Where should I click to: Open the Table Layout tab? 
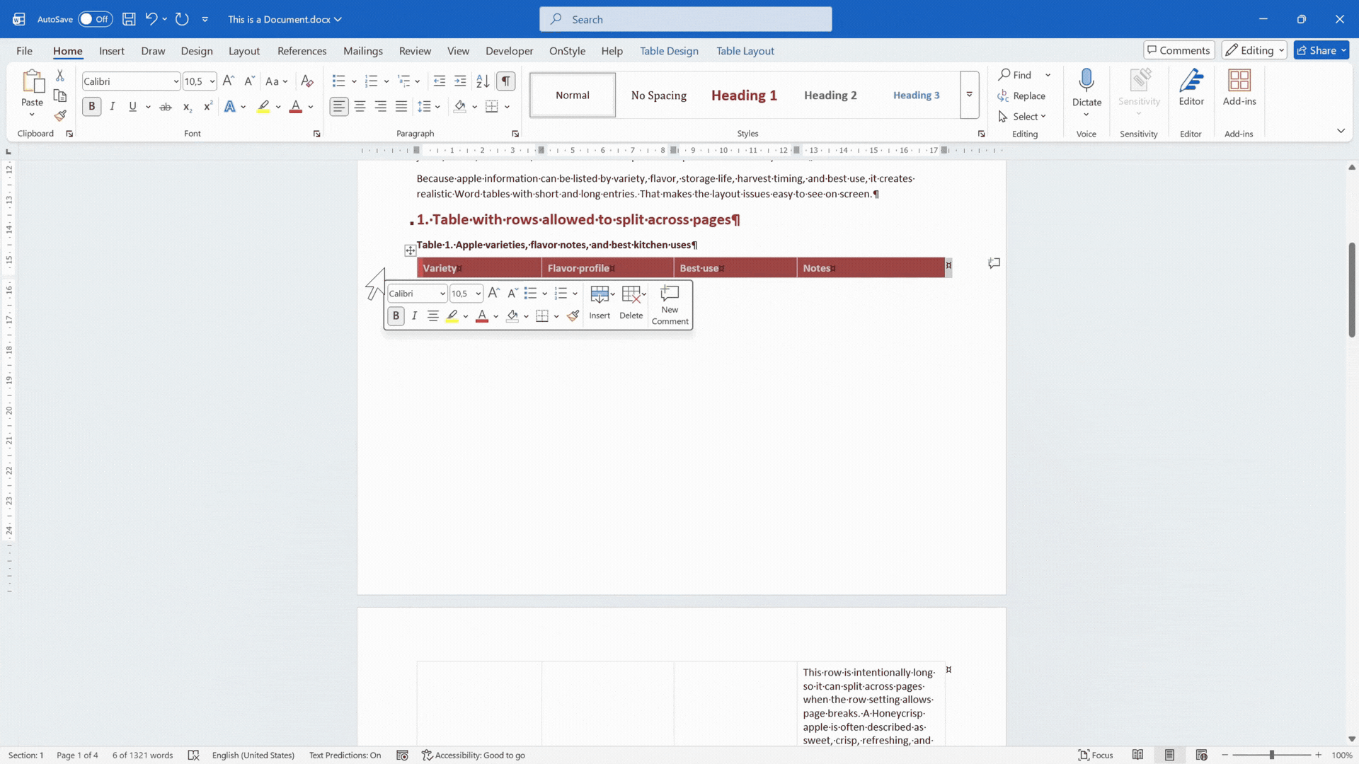745,51
